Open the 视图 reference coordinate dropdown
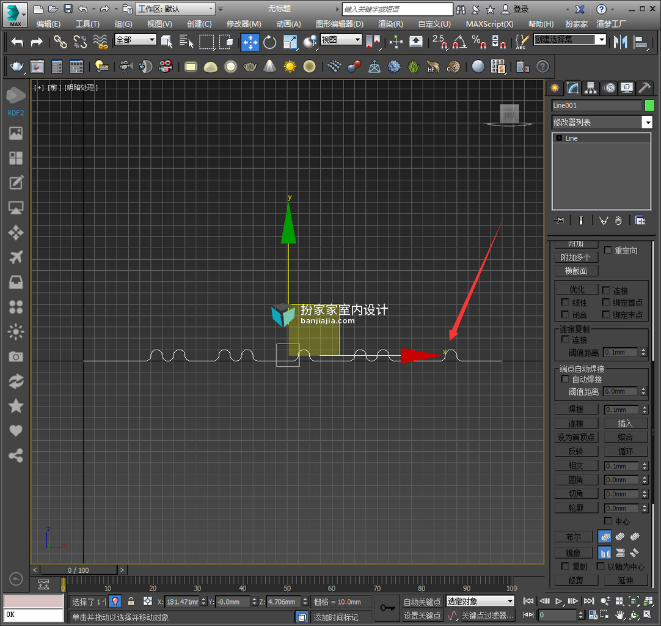The width and height of the screenshot is (661, 626). (x=341, y=40)
